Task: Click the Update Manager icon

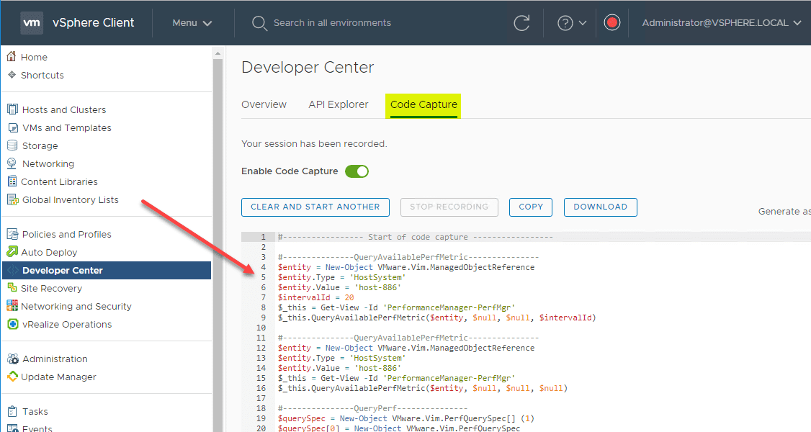Action: click(x=12, y=377)
